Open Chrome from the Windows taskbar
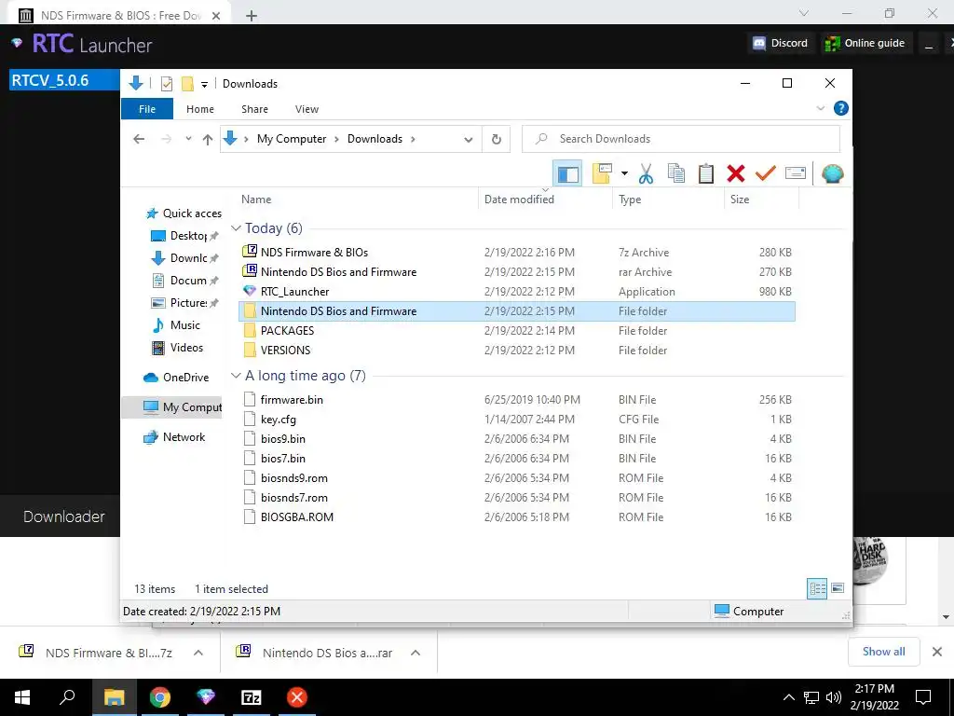954x716 pixels. coord(160,697)
